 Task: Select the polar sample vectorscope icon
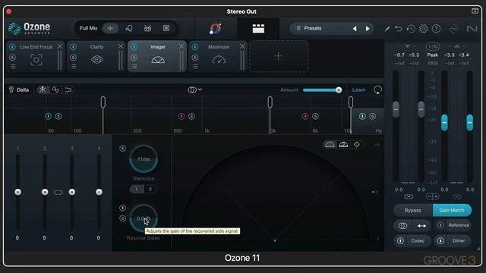tap(330, 145)
